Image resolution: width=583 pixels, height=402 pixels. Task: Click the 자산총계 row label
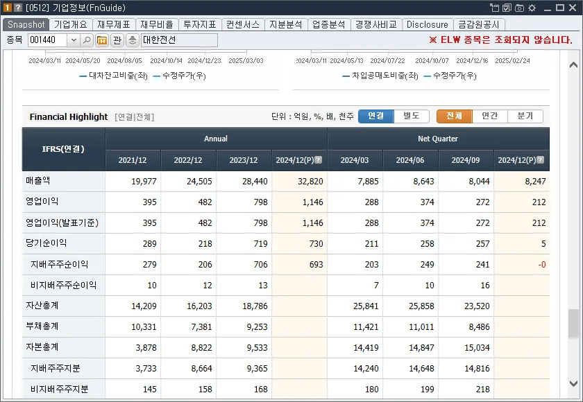(42, 306)
